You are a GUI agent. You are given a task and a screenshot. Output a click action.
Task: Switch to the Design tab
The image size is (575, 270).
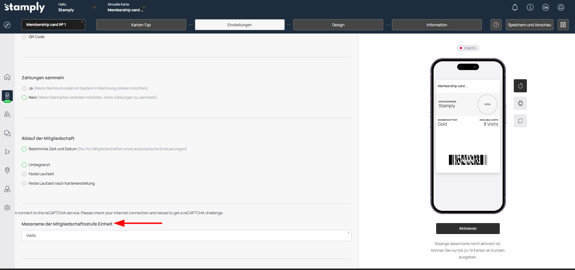pos(338,25)
